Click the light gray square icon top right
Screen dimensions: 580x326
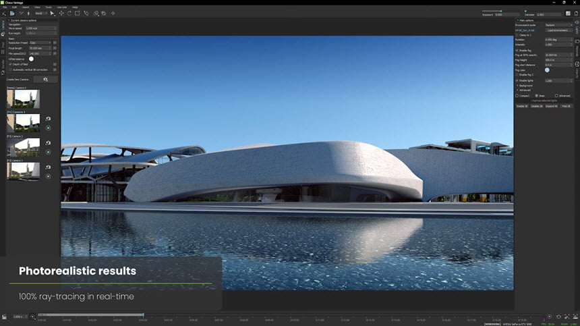(568, 13)
